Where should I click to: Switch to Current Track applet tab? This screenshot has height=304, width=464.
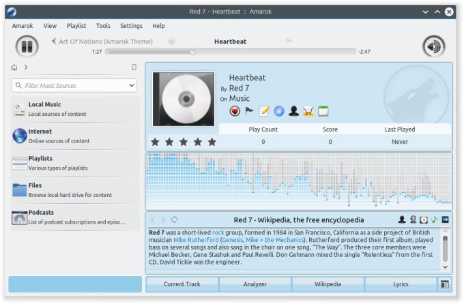[182, 284]
